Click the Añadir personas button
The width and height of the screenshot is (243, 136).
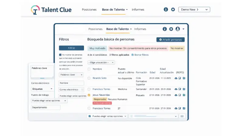(x=170, y=40)
